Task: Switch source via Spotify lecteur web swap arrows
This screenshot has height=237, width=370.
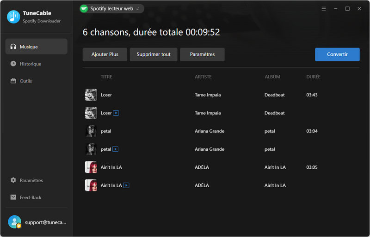Action: point(138,9)
